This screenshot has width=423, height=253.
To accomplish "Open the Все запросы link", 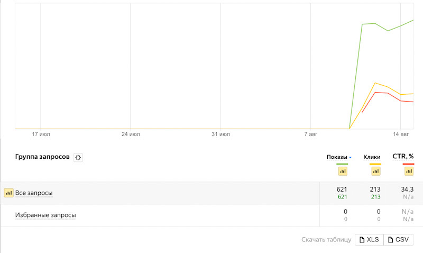I will [x=34, y=193].
